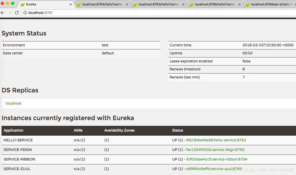296x175 pixels.
Task: Click the Renews (last min) label
Action: coord(184,77)
